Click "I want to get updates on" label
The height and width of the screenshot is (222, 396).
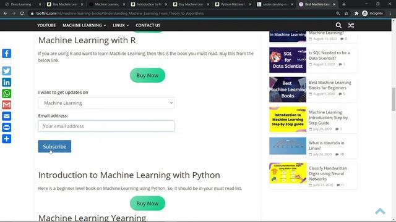(x=63, y=92)
